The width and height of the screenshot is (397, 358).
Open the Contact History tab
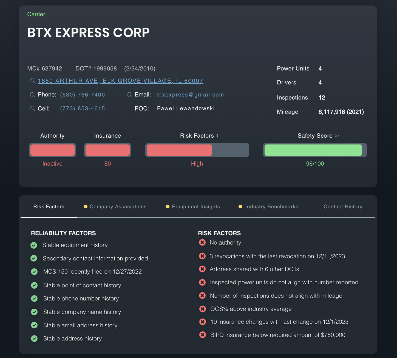(343, 207)
